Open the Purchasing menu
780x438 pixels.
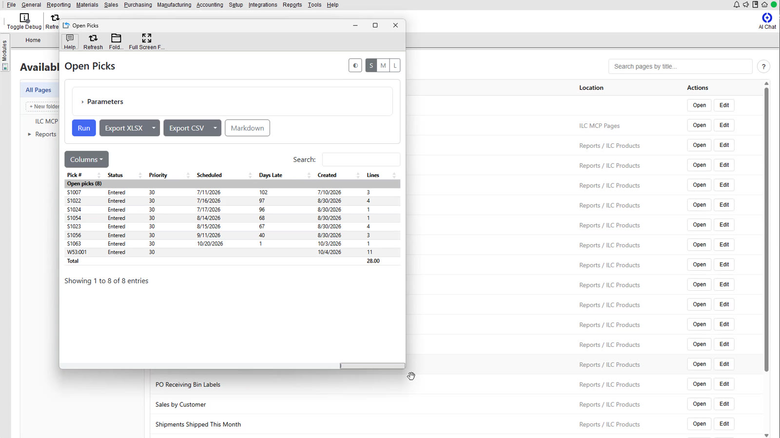click(x=138, y=5)
